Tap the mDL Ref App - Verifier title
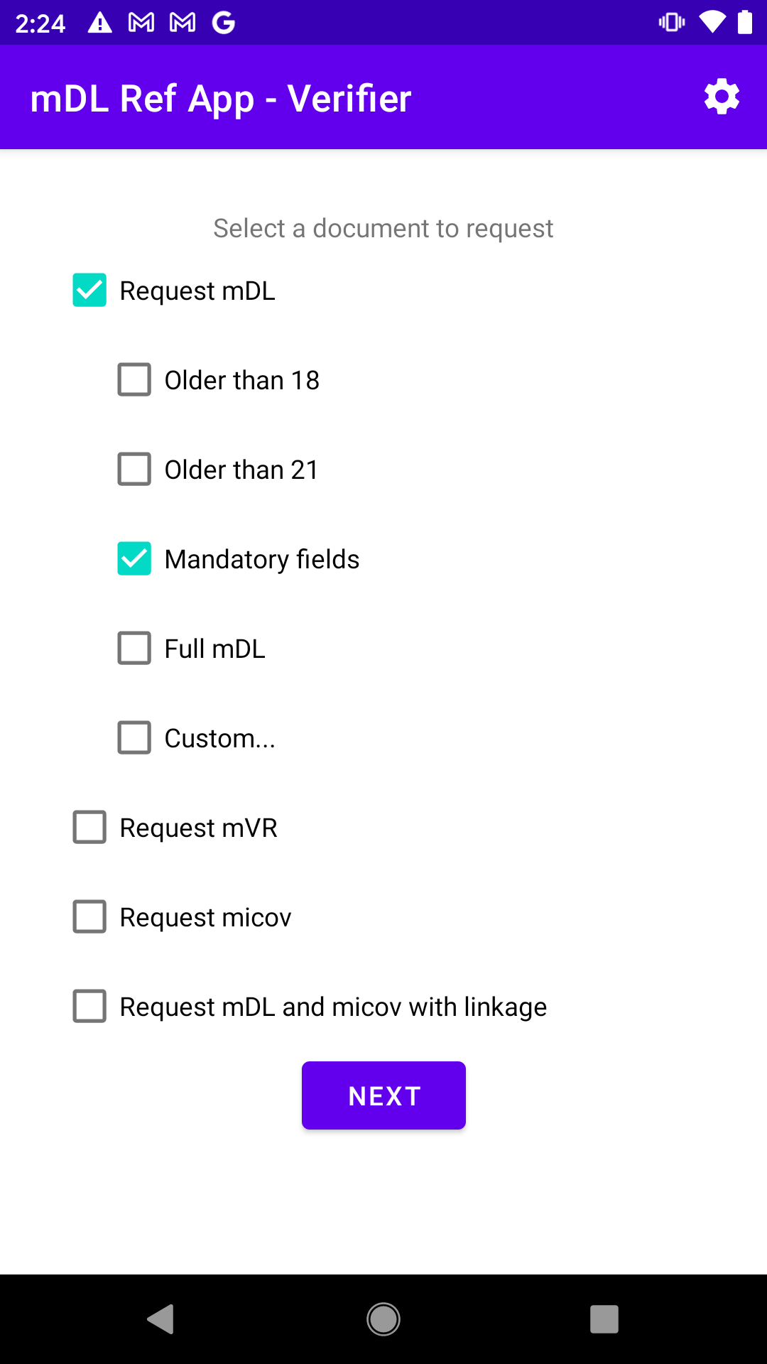 pos(221,98)
